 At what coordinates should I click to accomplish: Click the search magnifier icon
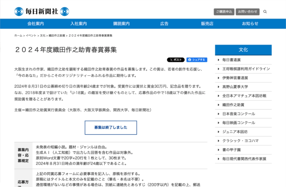[265, 12]
